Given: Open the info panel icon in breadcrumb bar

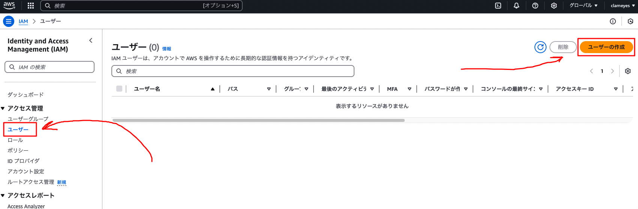Looking at the screenshot, I should [613, 21].
